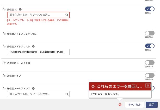Click the 送信時にメールを記録 label

(19, 63)
